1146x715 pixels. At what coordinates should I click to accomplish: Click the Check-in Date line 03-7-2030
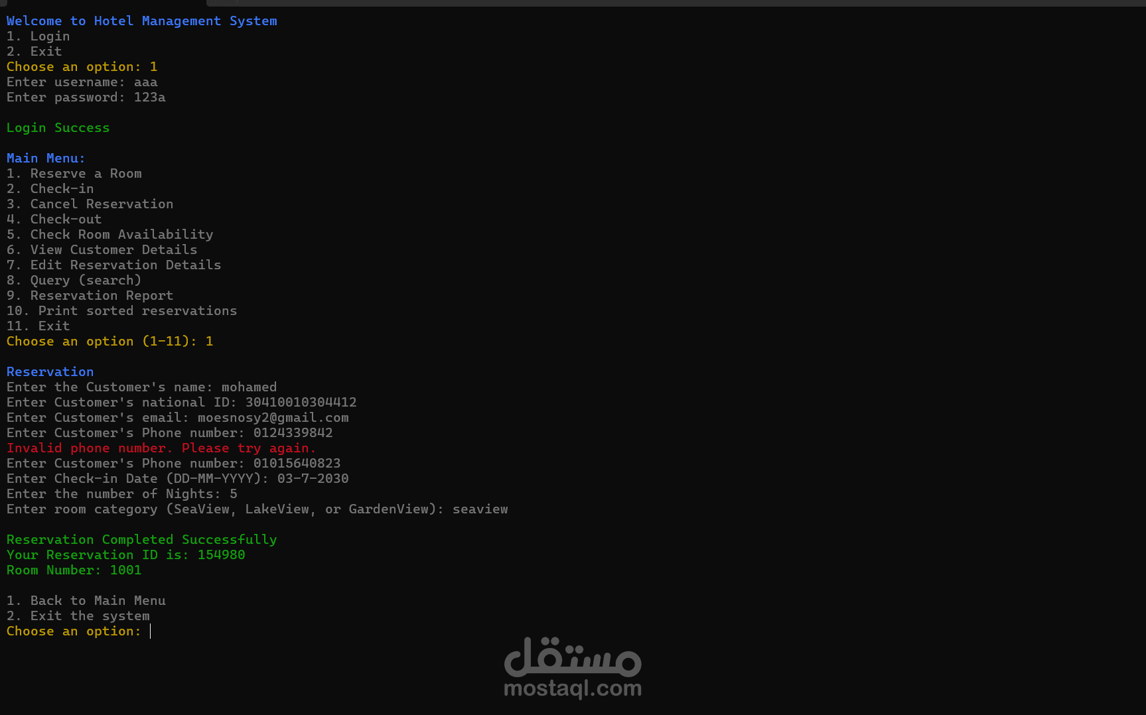click(178, 479)
